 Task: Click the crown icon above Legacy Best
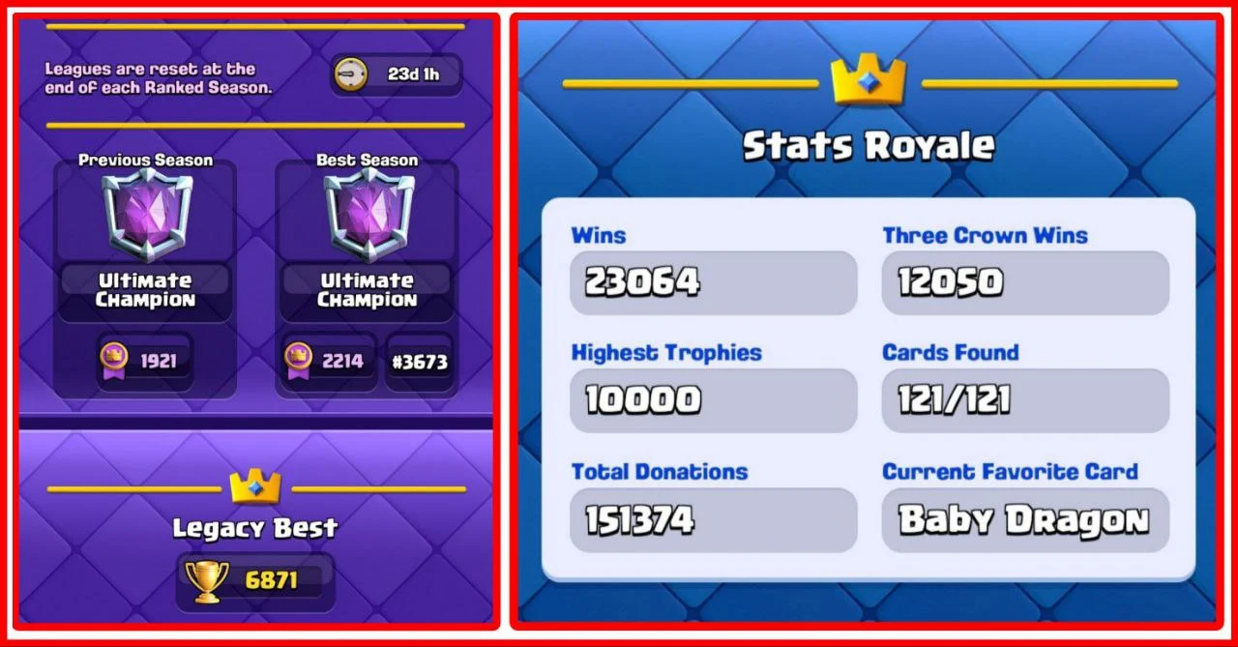click(255, 486)
